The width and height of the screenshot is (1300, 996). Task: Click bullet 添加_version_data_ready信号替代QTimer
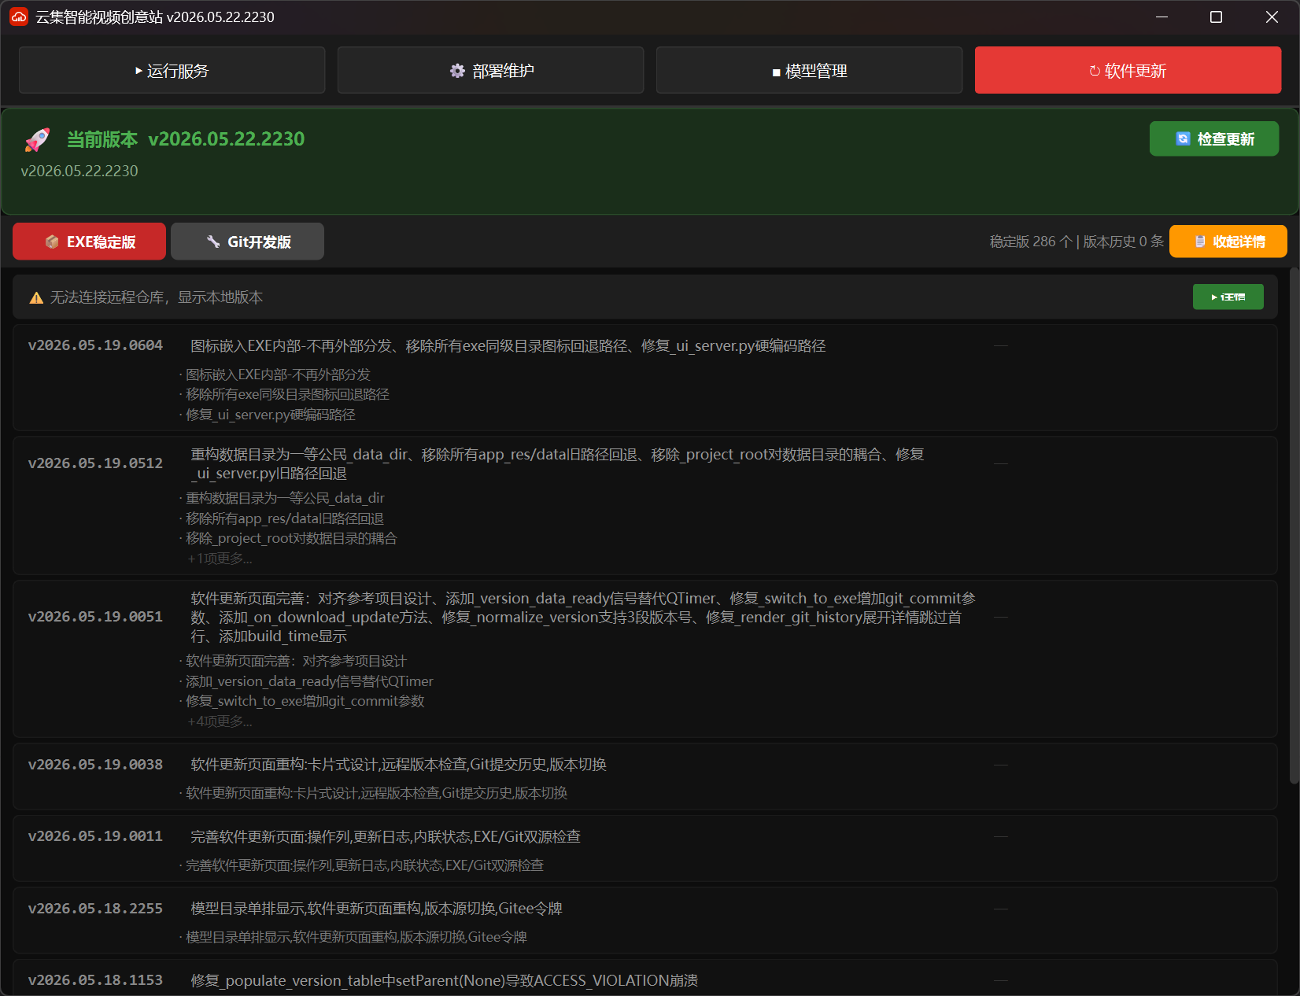309,681
